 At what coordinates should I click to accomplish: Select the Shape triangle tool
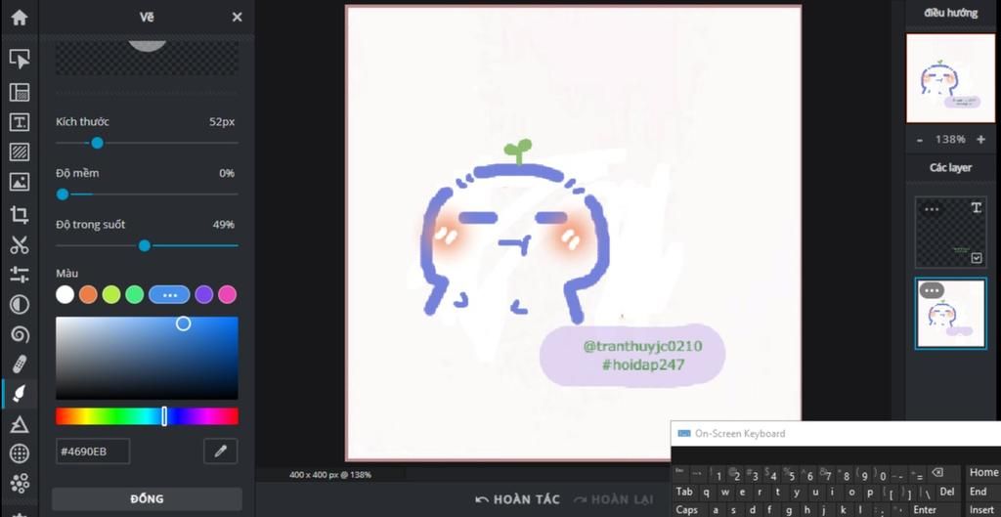(x=20, y=424)
